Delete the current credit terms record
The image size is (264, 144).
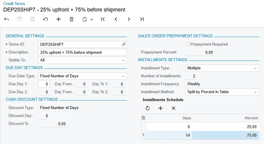click(x=72, y=19)
